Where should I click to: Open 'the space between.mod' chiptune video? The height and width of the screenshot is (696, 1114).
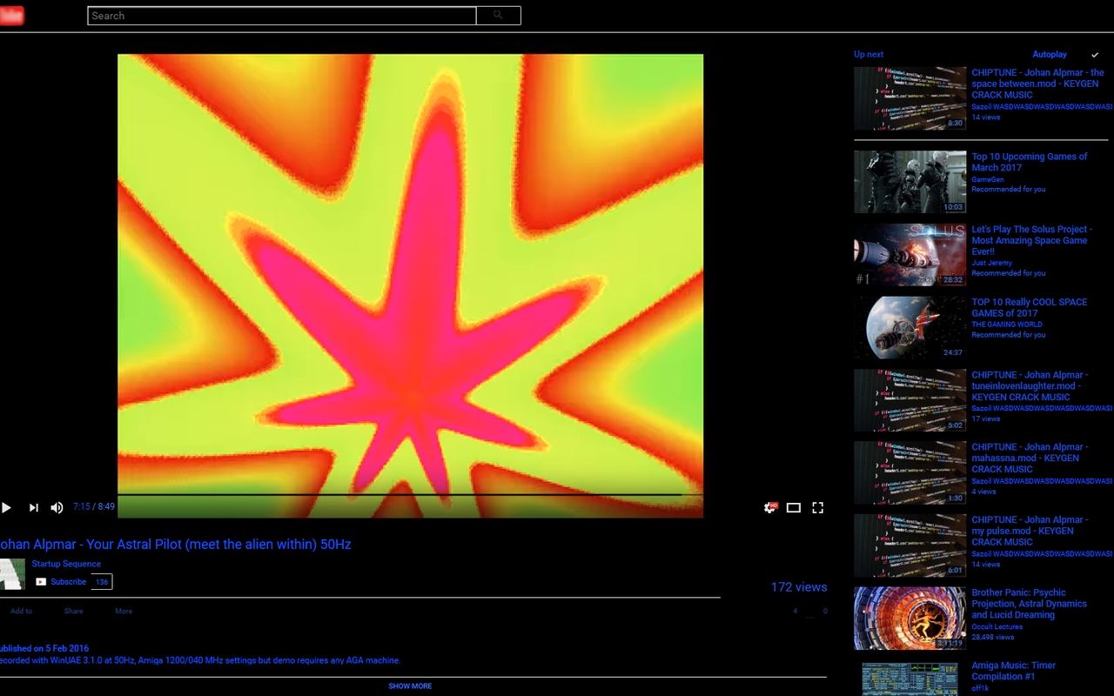pyautogui.click(x=1037, y=84)
